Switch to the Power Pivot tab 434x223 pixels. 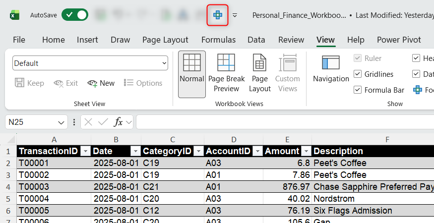(399, 40)
